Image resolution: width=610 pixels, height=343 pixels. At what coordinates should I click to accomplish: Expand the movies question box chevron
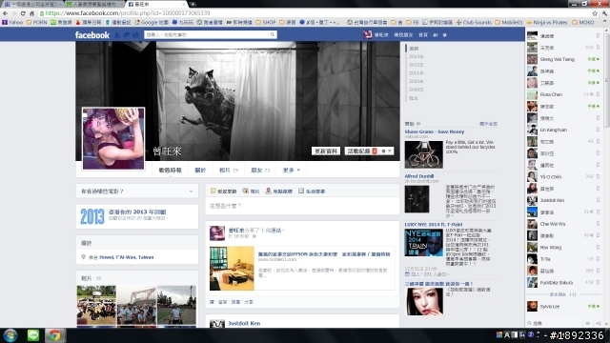191,192
